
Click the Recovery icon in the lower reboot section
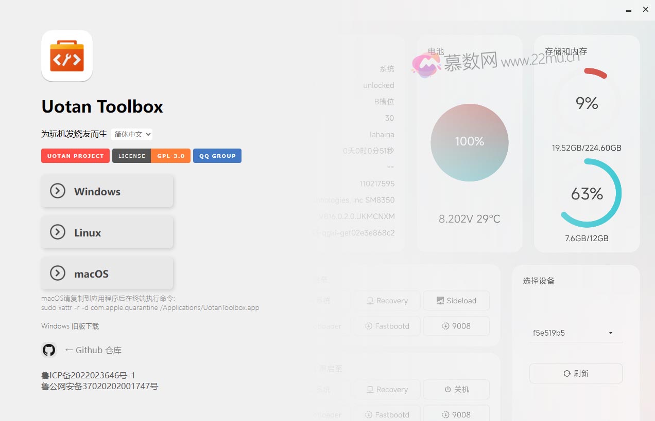click(370, 389)
